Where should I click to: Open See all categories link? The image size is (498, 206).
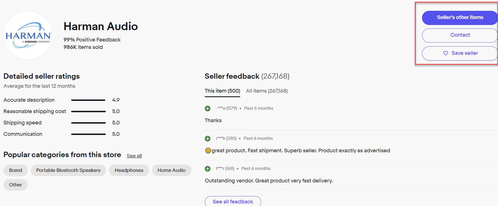point(134,156)
